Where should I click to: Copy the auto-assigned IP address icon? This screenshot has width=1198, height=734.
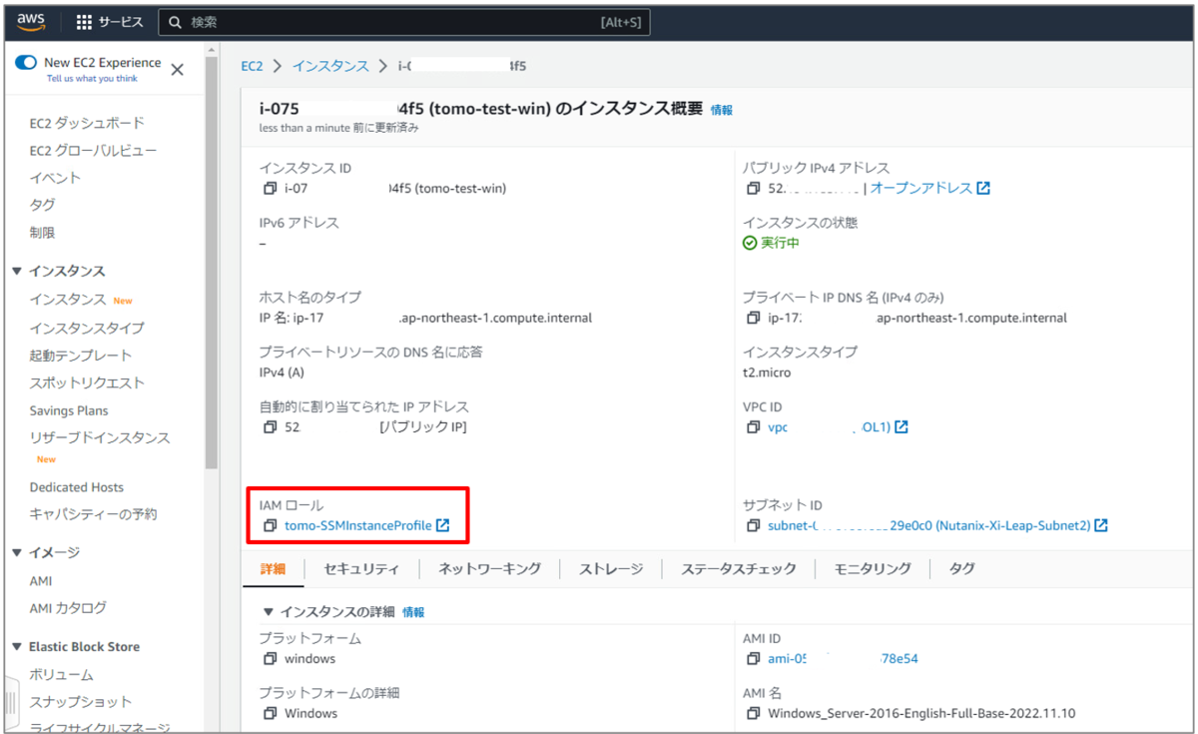coord(270,426)
